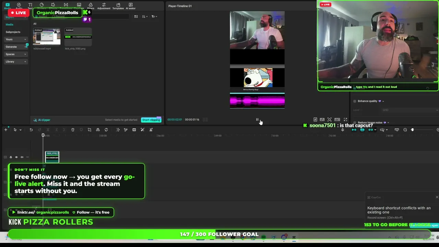Screen dimensions: 439x247
Task: Expand the Generate section
Action: pyautogui.click(x=15, y=47)
